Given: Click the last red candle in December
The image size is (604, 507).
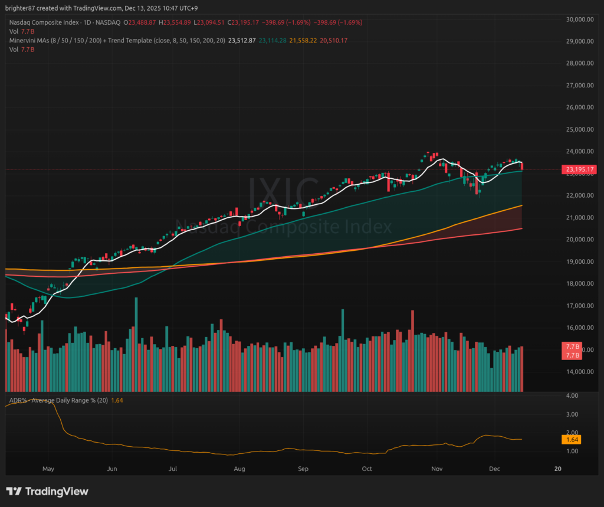Looking at the screenshot, I should click(521, 166).
